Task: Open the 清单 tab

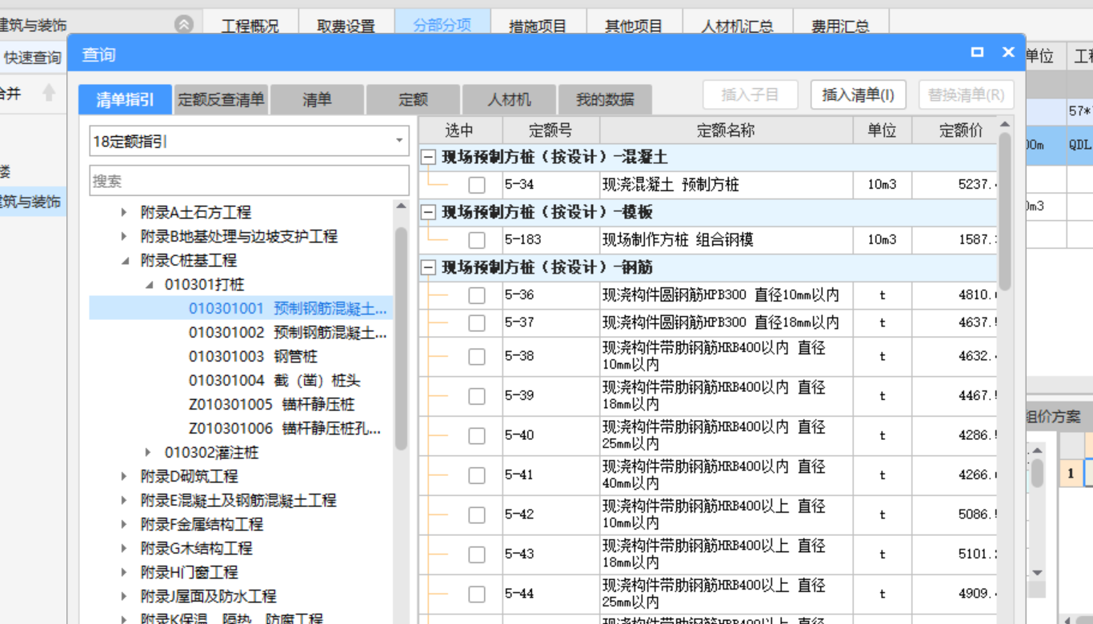Action: tap(317, 100)
